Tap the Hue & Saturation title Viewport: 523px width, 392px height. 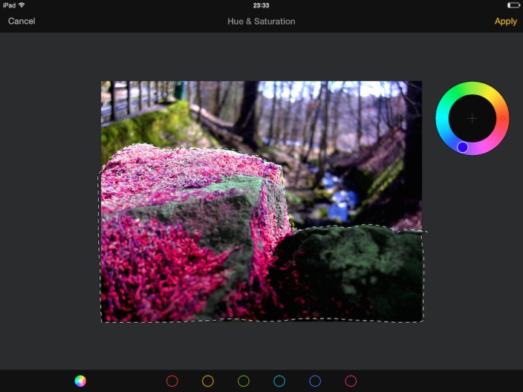pos(261,22)
